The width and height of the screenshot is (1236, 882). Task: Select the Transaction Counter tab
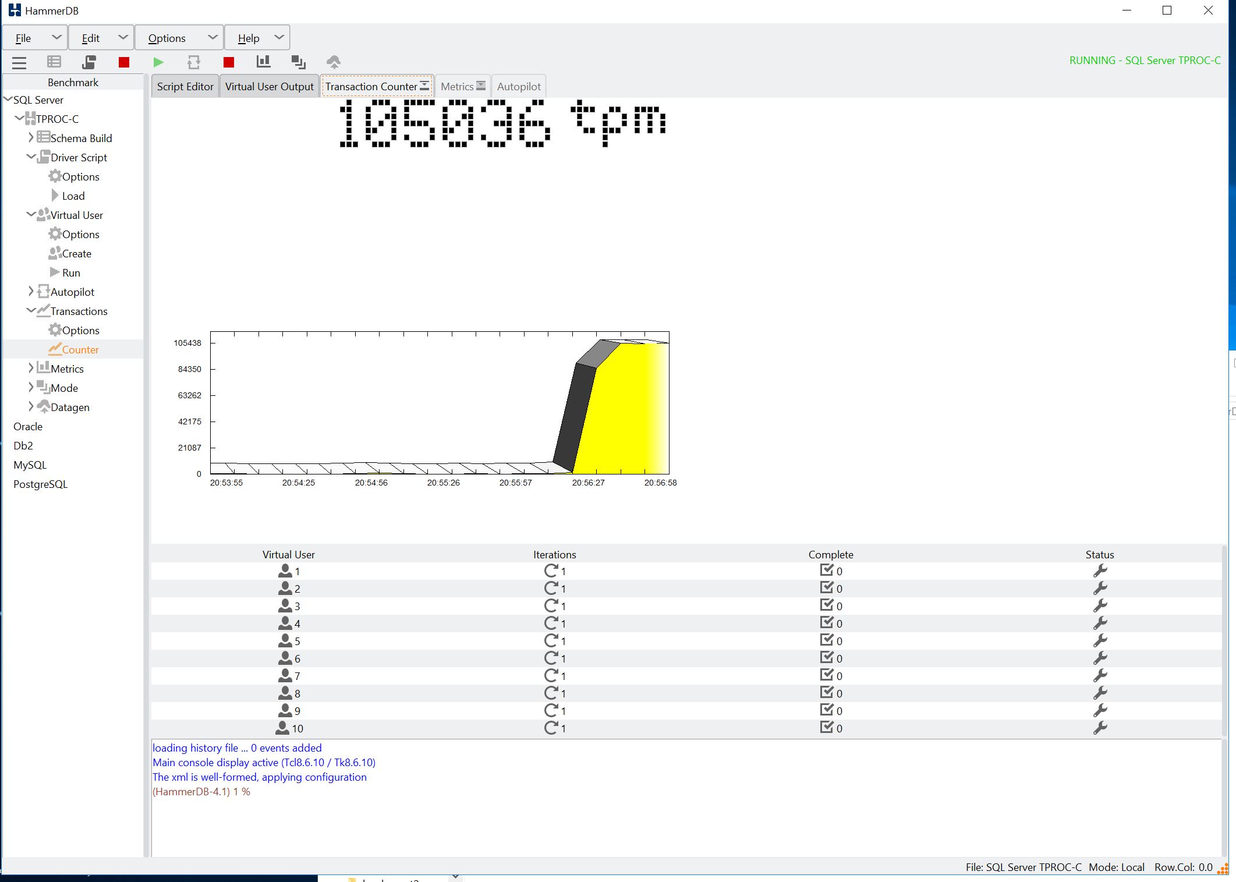click(x=377, y=87)
